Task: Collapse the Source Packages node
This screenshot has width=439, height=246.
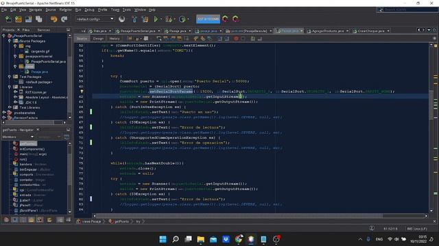Action: [10, 41]
